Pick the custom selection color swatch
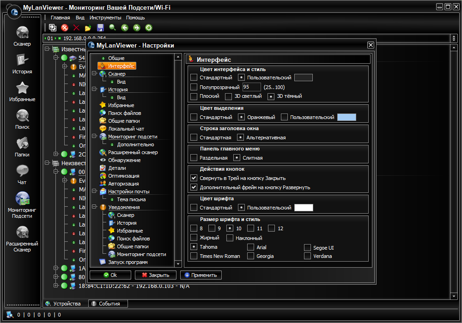The width and height of the screenshot is (462, 323). point(346,117)
